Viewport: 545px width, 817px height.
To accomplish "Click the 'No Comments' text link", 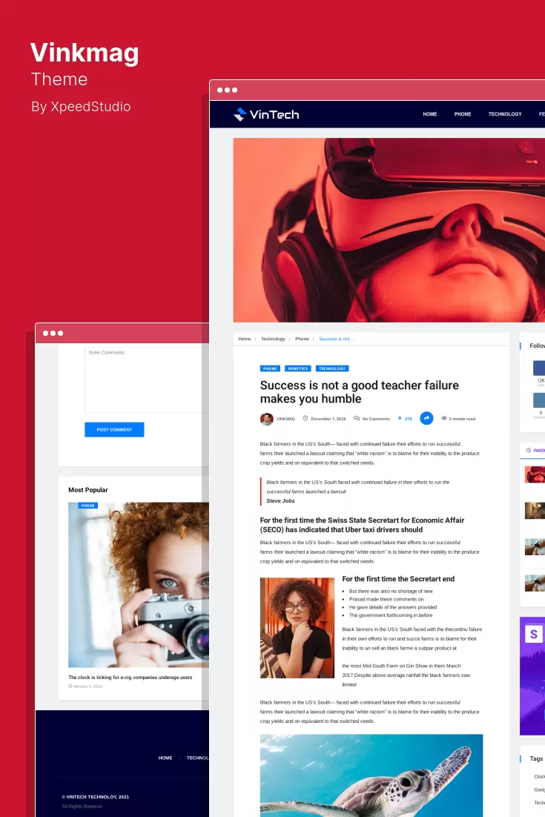I will tap(376, 419).
